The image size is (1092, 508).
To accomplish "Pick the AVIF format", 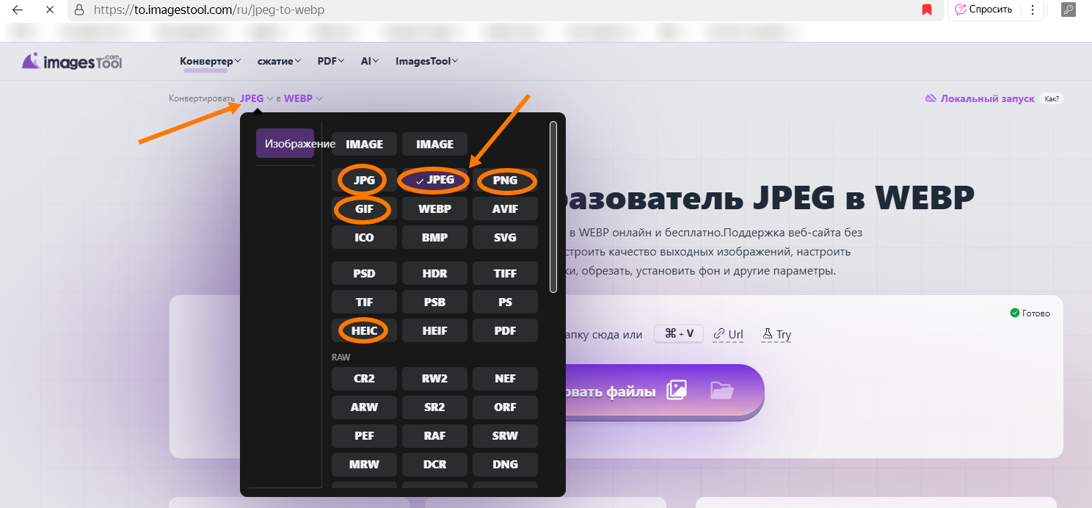I will pos(506,209).
